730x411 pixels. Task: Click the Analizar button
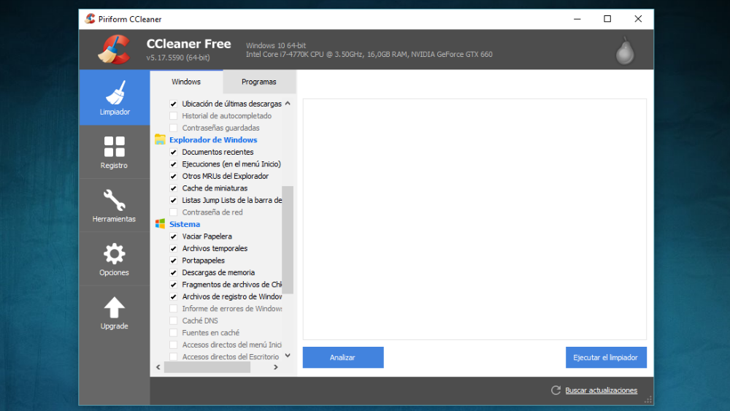[x=343, y=358]
